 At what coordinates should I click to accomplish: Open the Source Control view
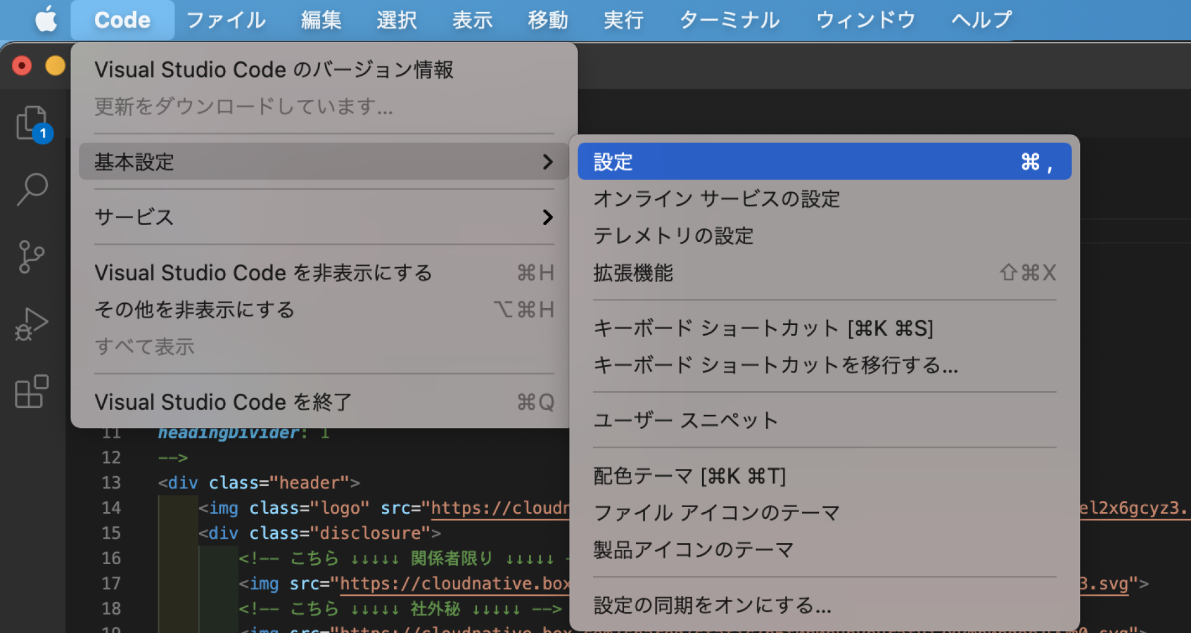coord(31,257)
